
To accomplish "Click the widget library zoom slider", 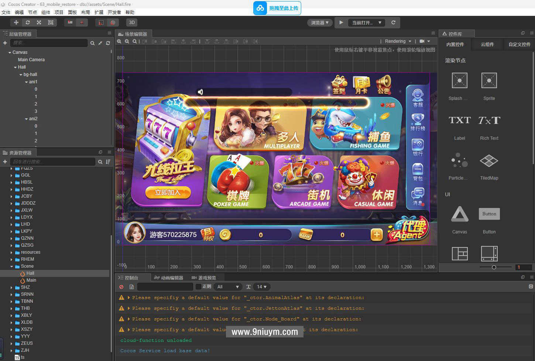I will tap(494, 267).
